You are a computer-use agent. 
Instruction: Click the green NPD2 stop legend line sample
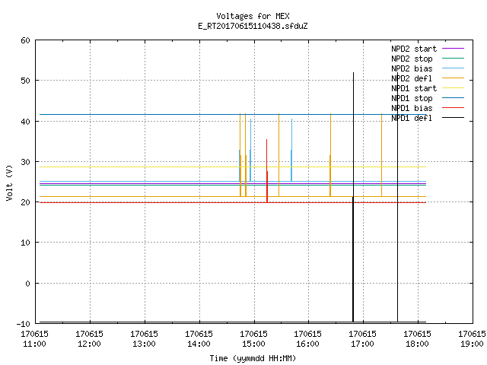454,58
